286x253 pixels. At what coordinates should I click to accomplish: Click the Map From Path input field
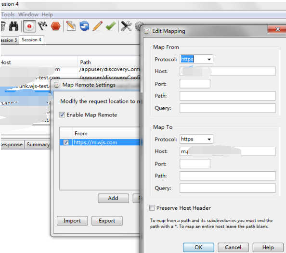pyautogui.click(x=227, y=96)
